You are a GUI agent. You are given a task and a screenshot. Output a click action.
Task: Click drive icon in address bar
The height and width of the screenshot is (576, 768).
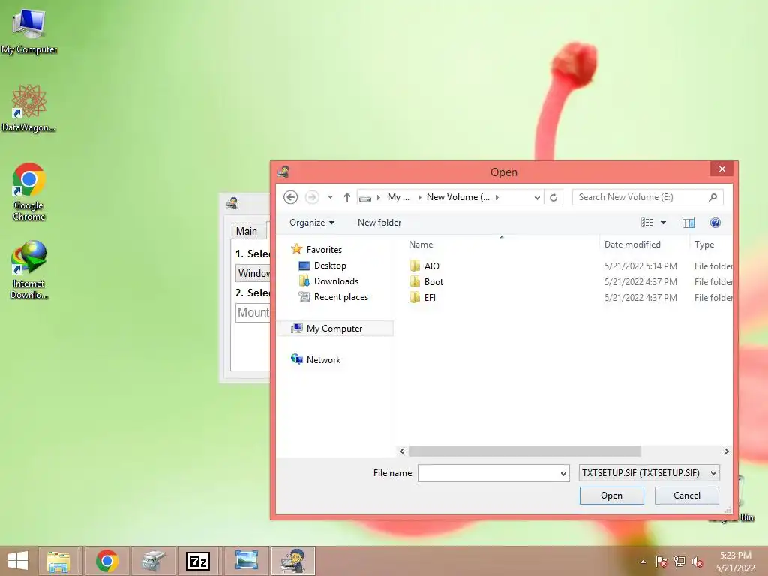[365, 197]
